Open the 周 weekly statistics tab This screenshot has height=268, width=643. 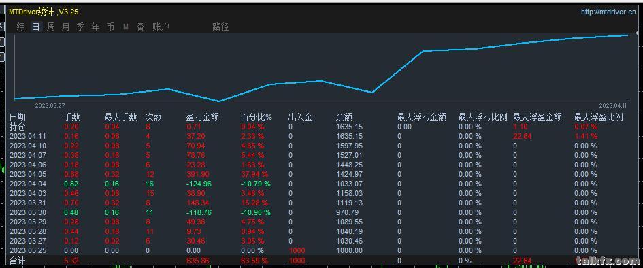pyautogui.click(x=51, y=27)
